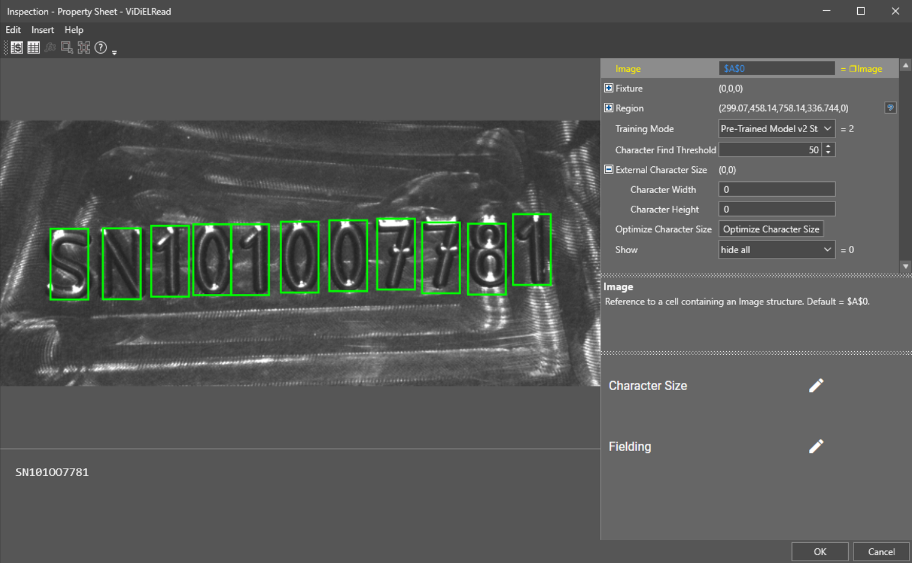Click the maximize region toolbar icon

(84, 47)
